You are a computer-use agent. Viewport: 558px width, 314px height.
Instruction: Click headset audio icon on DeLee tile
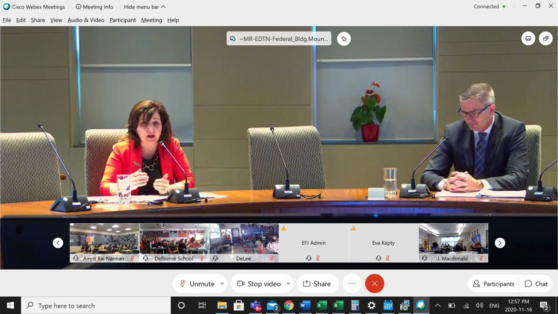[x=216, y=258]
